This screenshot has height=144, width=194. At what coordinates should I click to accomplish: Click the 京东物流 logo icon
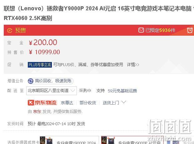[31, 103]
